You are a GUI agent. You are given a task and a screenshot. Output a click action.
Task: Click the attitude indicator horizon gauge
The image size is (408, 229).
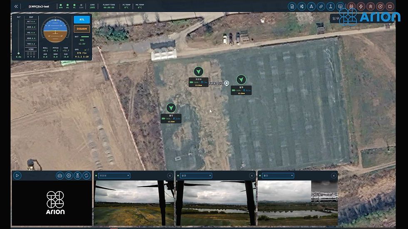(x=55, y=30)
